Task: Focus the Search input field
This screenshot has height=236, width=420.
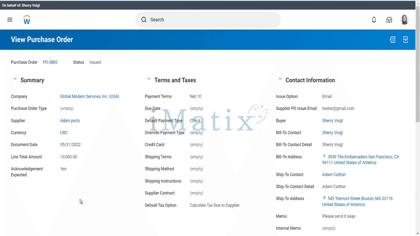Action: (208, 20)
